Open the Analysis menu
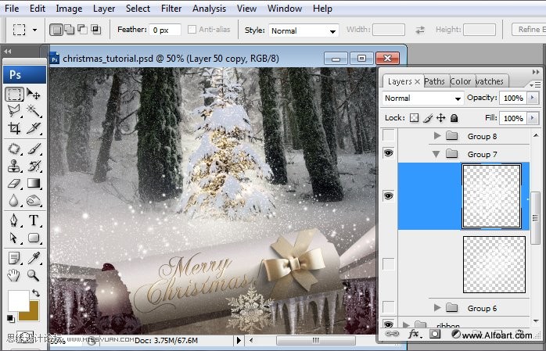 pos(209,9)
